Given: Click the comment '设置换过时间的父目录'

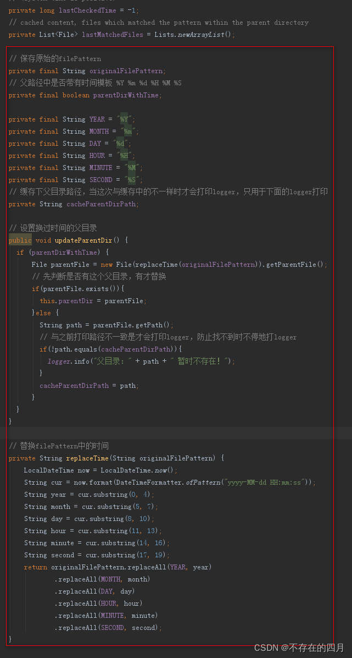Looking at the screenshot, I should (53, 228).
